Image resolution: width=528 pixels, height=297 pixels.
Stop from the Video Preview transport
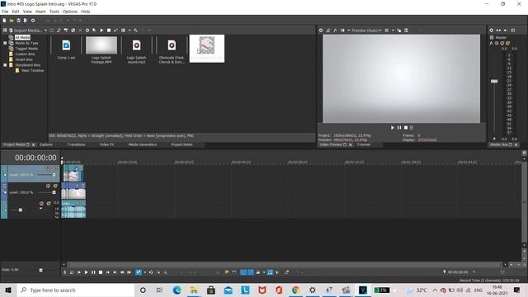(x=406, y=128)
